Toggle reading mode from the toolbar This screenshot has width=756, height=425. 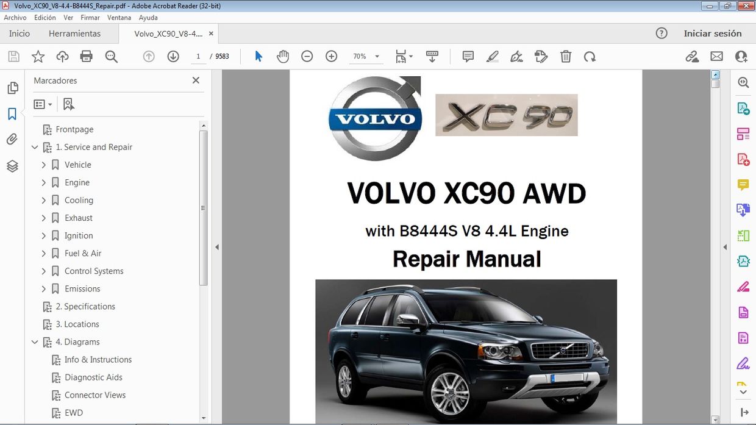[432, 56]
